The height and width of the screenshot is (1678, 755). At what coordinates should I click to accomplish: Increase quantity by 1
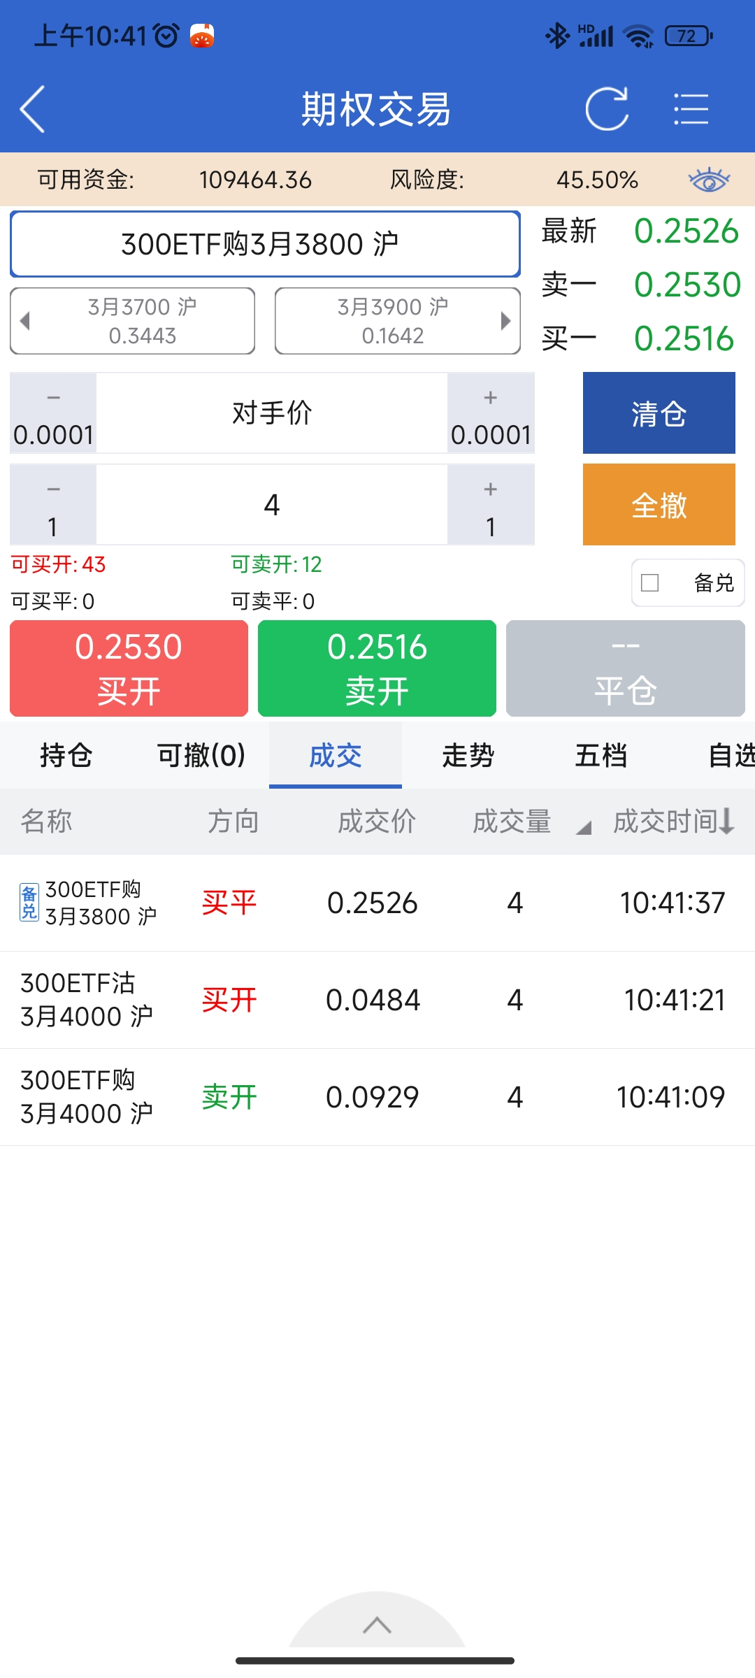coord(491,505)
